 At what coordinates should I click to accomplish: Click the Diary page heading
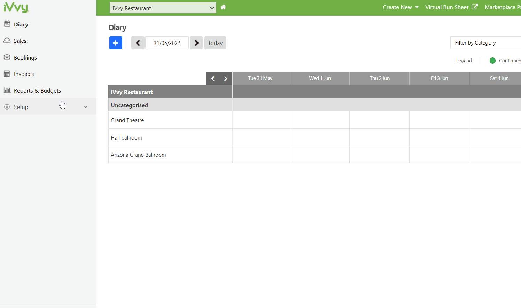tap(117, 28)
